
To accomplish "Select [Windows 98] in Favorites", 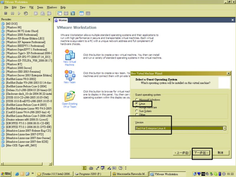I will pos(14,27).
